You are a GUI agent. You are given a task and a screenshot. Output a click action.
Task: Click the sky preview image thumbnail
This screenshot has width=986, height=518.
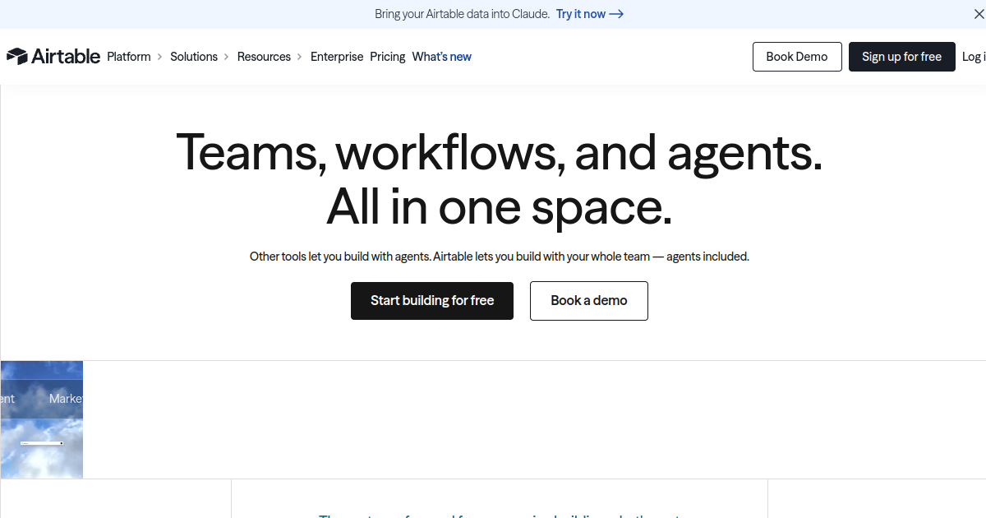(x=42, y=419)
